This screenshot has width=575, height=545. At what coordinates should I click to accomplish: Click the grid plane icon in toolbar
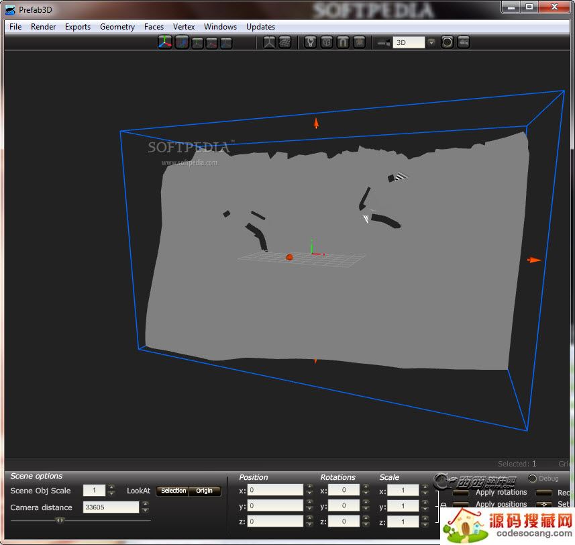(x=285, y=42)
